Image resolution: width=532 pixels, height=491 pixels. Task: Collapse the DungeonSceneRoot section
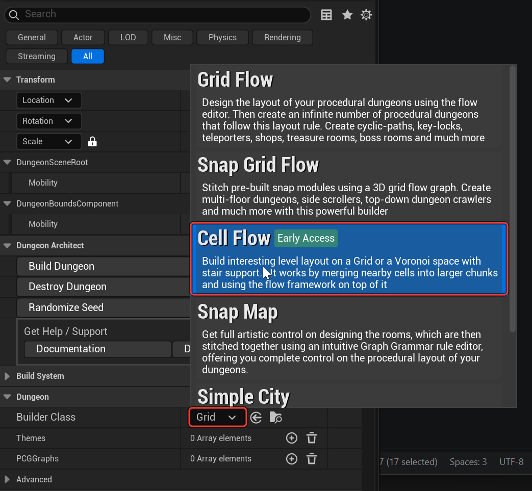click(7, 163)
